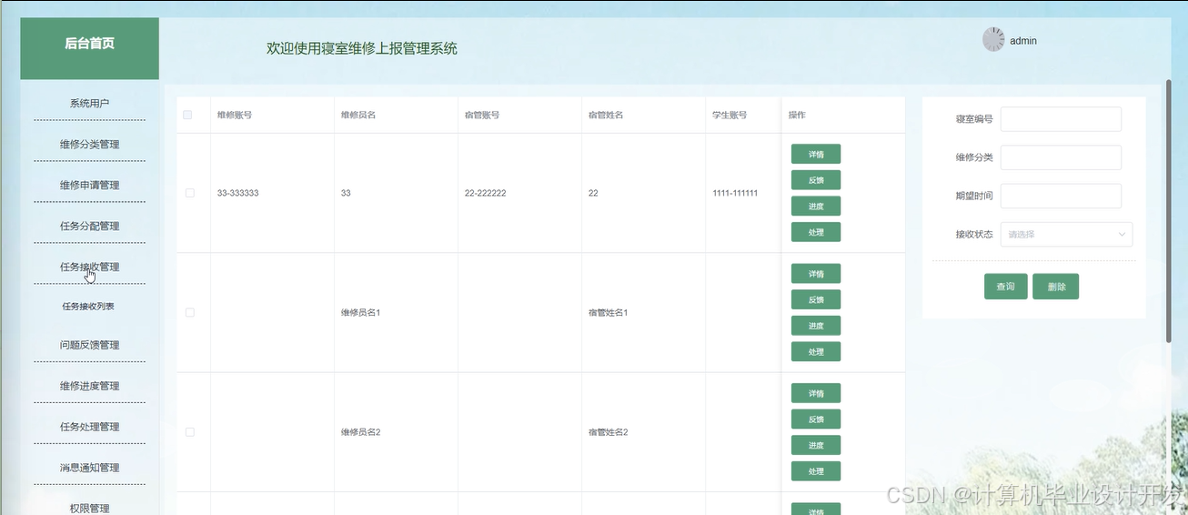Check the row for 维修员名2
This screenshot has width=1188, height=515.
tap(189, 432)
